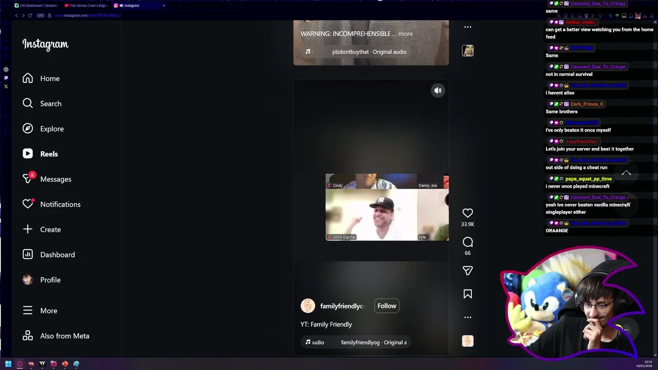Viewport: 658px width, 370px height.
Task: Click the ORAANGE chat message
Action: click(557, 231)
